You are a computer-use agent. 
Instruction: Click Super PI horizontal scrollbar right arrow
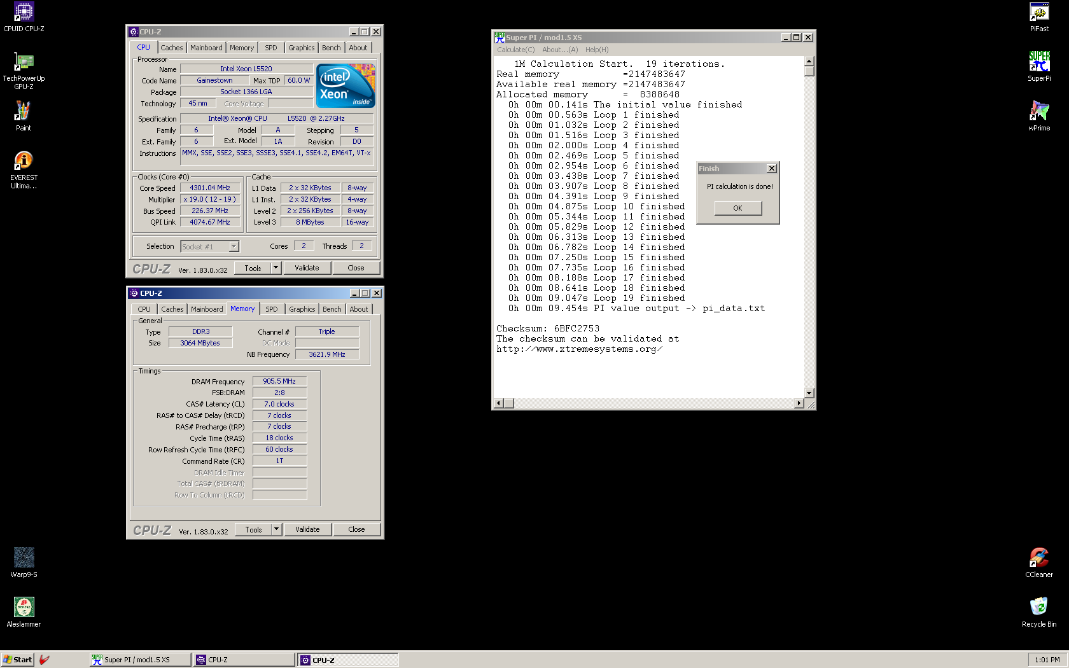pos(799,403)
